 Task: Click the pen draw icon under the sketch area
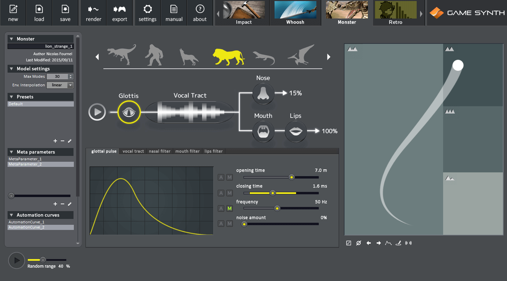398,243
